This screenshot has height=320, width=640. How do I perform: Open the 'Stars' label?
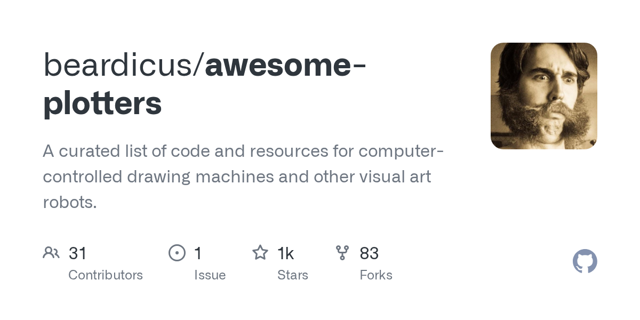pyautogui.click(x=293, y=275)
